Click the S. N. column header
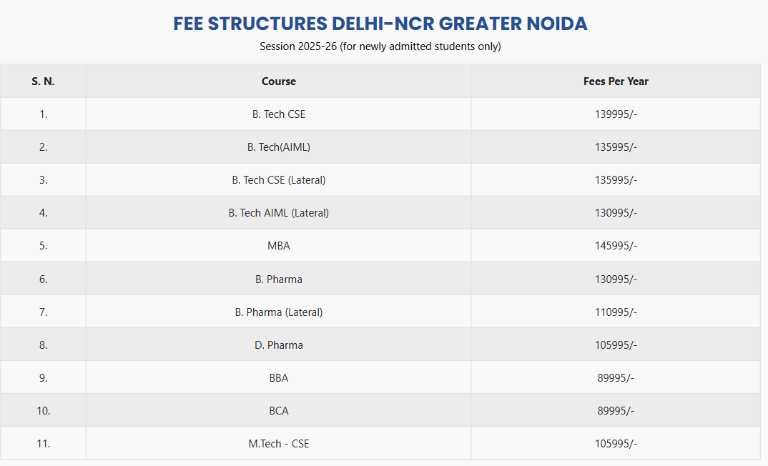Viewport: 768px width, 466px height. tap(43, 81)
